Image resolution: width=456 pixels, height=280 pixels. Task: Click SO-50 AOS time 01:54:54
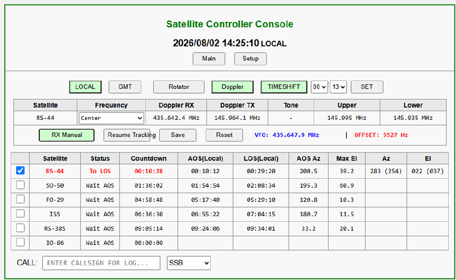205,185
